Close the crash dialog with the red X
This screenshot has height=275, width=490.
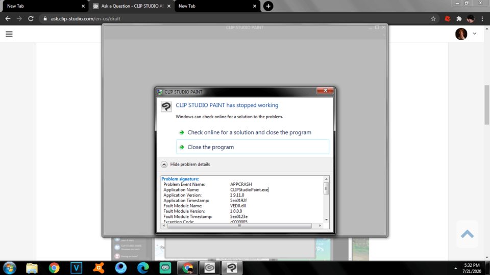click(x=325, y=91)
